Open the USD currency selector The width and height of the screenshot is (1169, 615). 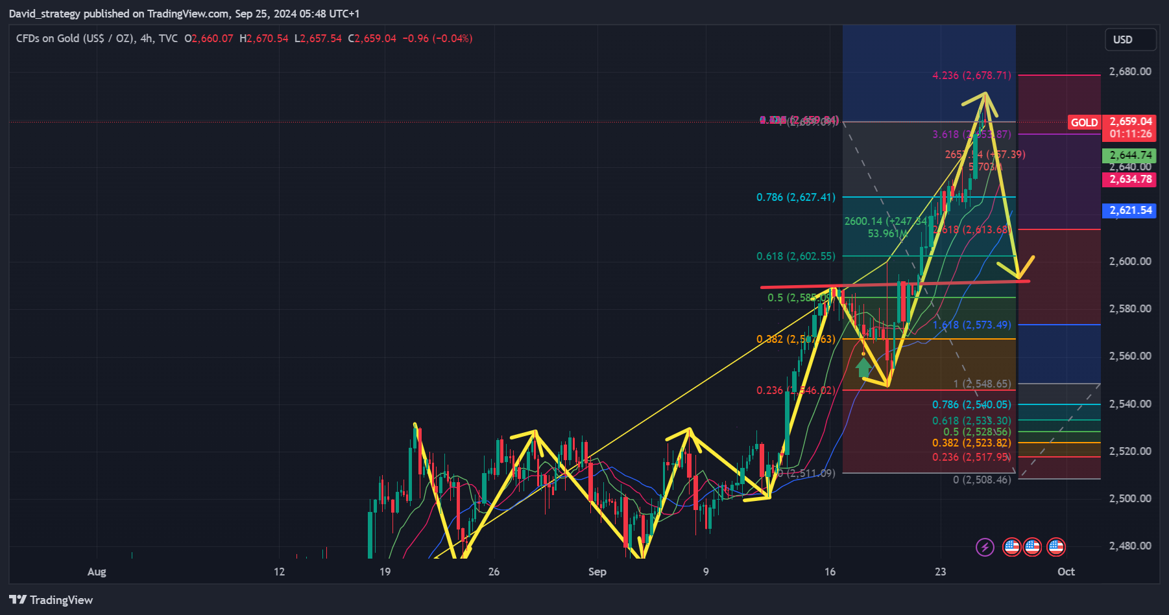pyautogui.click(x=1130, y=40)
